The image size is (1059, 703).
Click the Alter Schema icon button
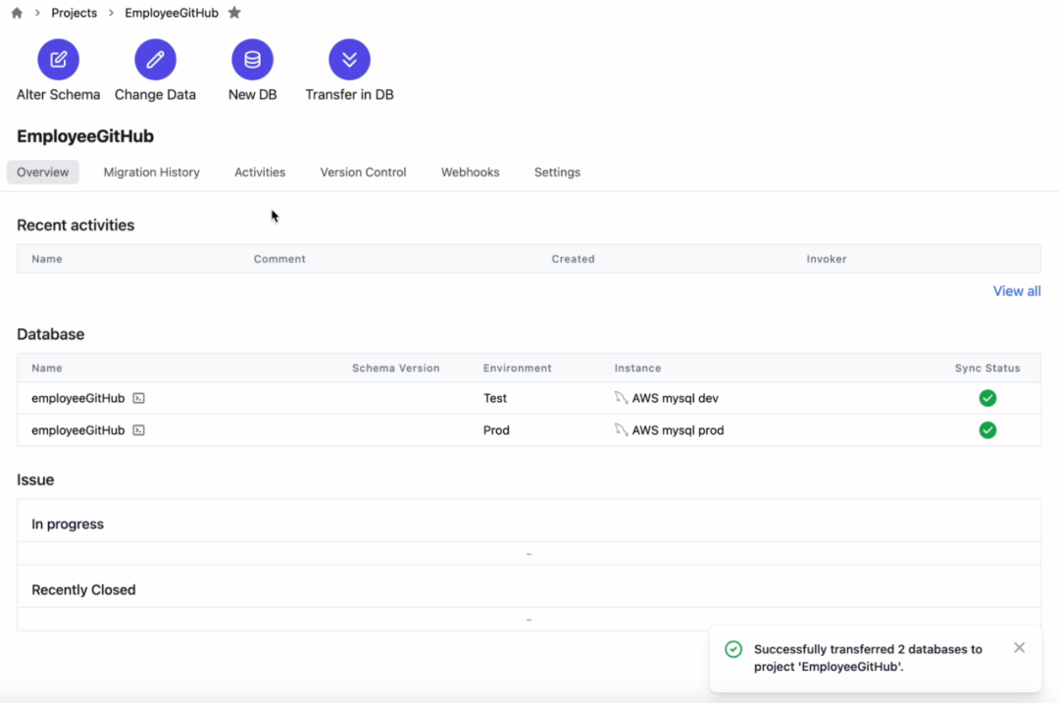click(58, 60)
